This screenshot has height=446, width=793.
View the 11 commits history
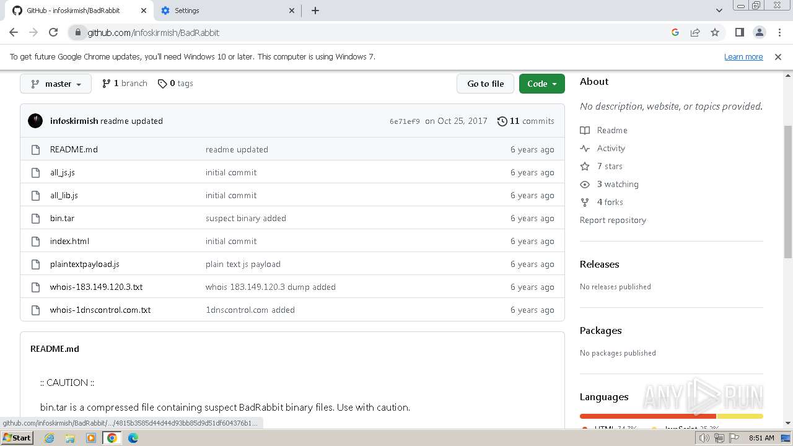[526, 121]
